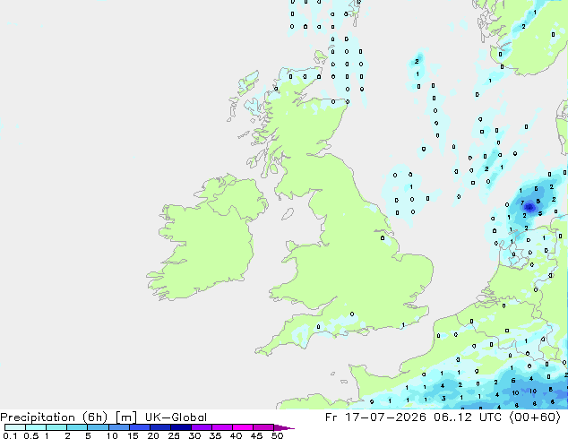Click the 20–25 legend color box
The image size is (568, 439).
(x=160, y=427)
